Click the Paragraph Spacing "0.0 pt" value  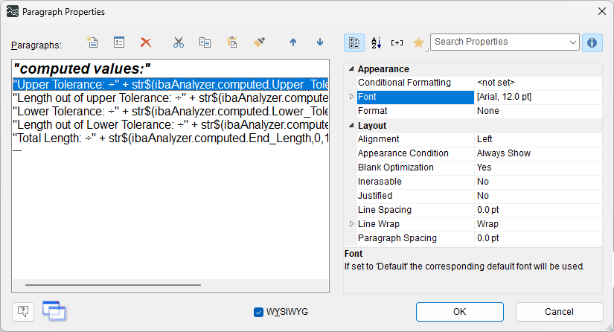(x=488, y=238)
